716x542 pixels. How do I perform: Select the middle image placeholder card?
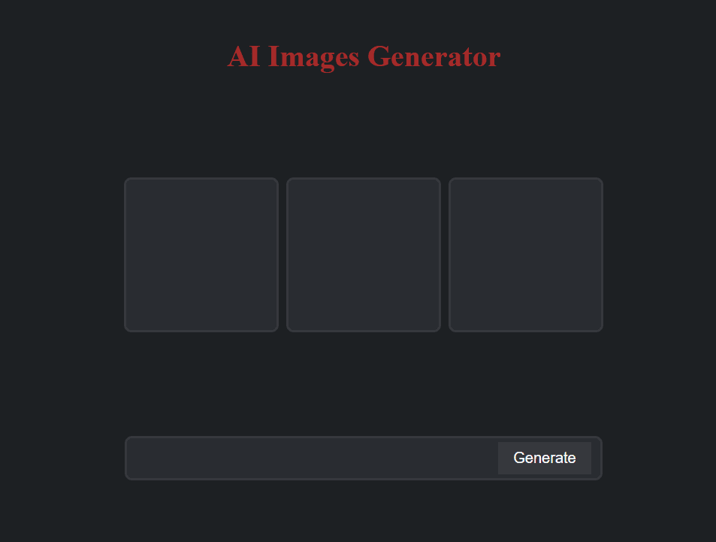coord(364,255)
